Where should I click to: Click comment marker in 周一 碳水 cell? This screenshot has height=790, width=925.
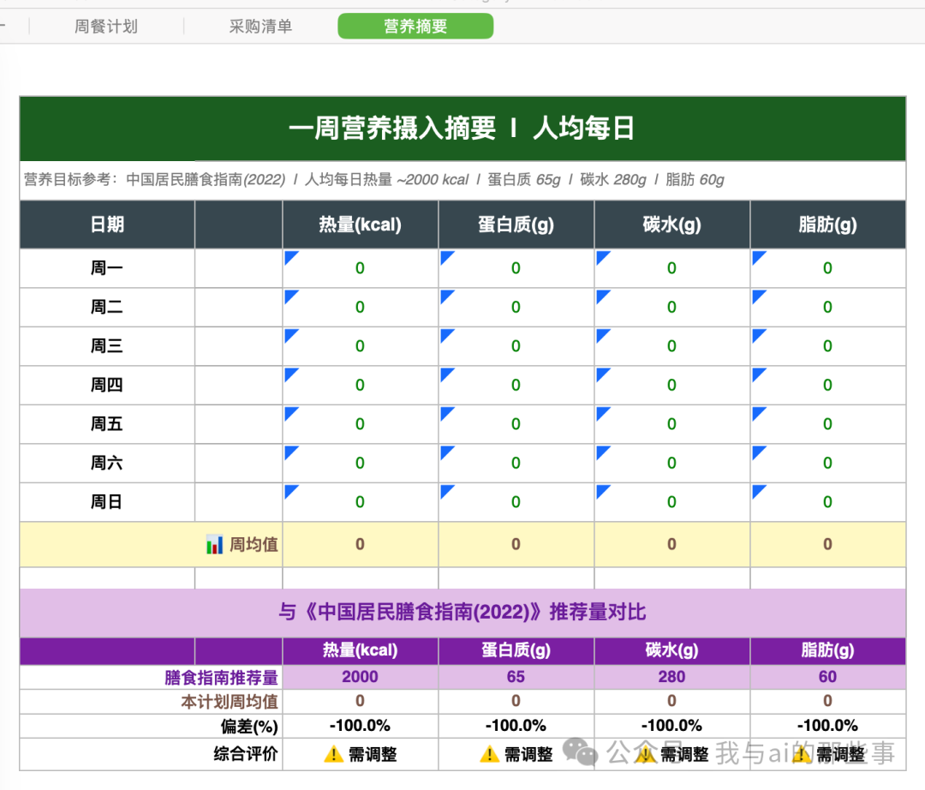(601, 255)
